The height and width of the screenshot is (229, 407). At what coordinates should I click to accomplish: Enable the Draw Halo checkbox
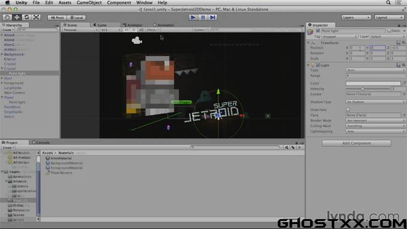348,110
